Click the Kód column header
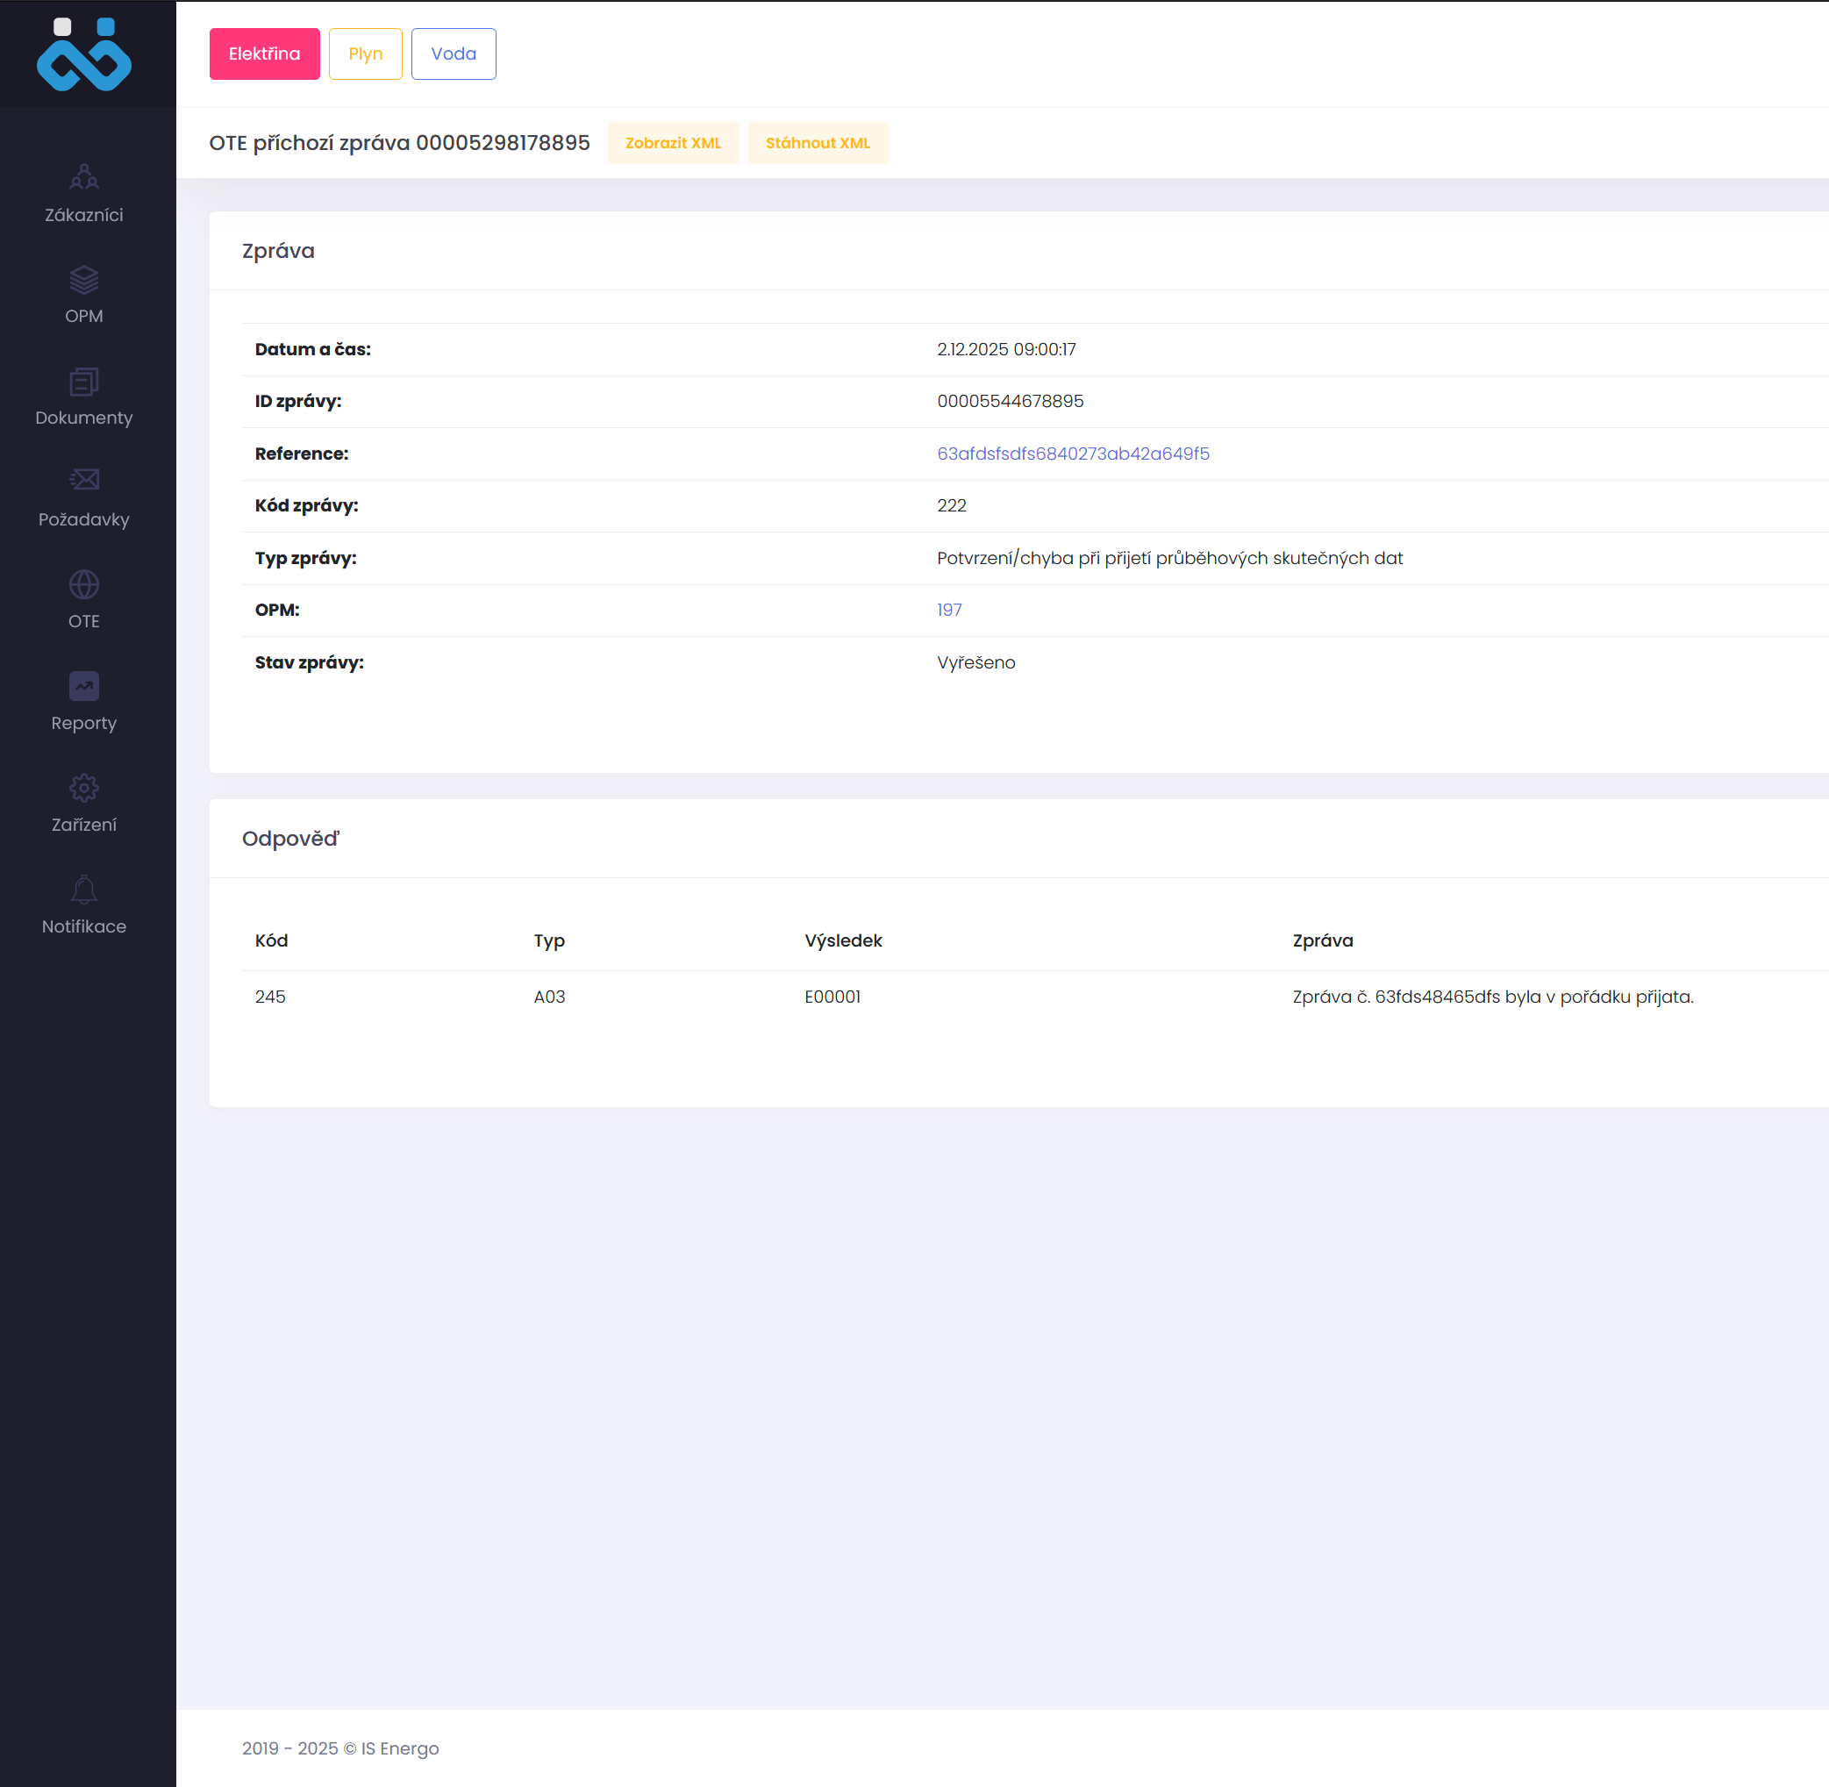The image size is (1829, 1787). [271, 940]
